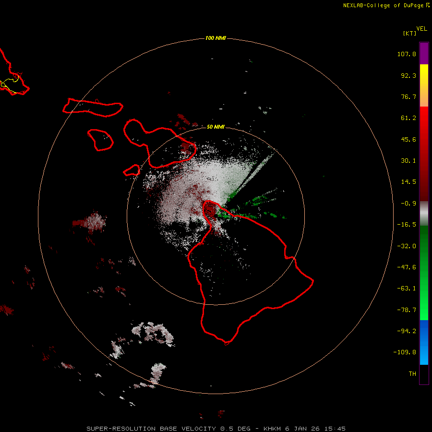Click the -63.1 velocity scale value
The image size is (432, 432).
point(407,288)
